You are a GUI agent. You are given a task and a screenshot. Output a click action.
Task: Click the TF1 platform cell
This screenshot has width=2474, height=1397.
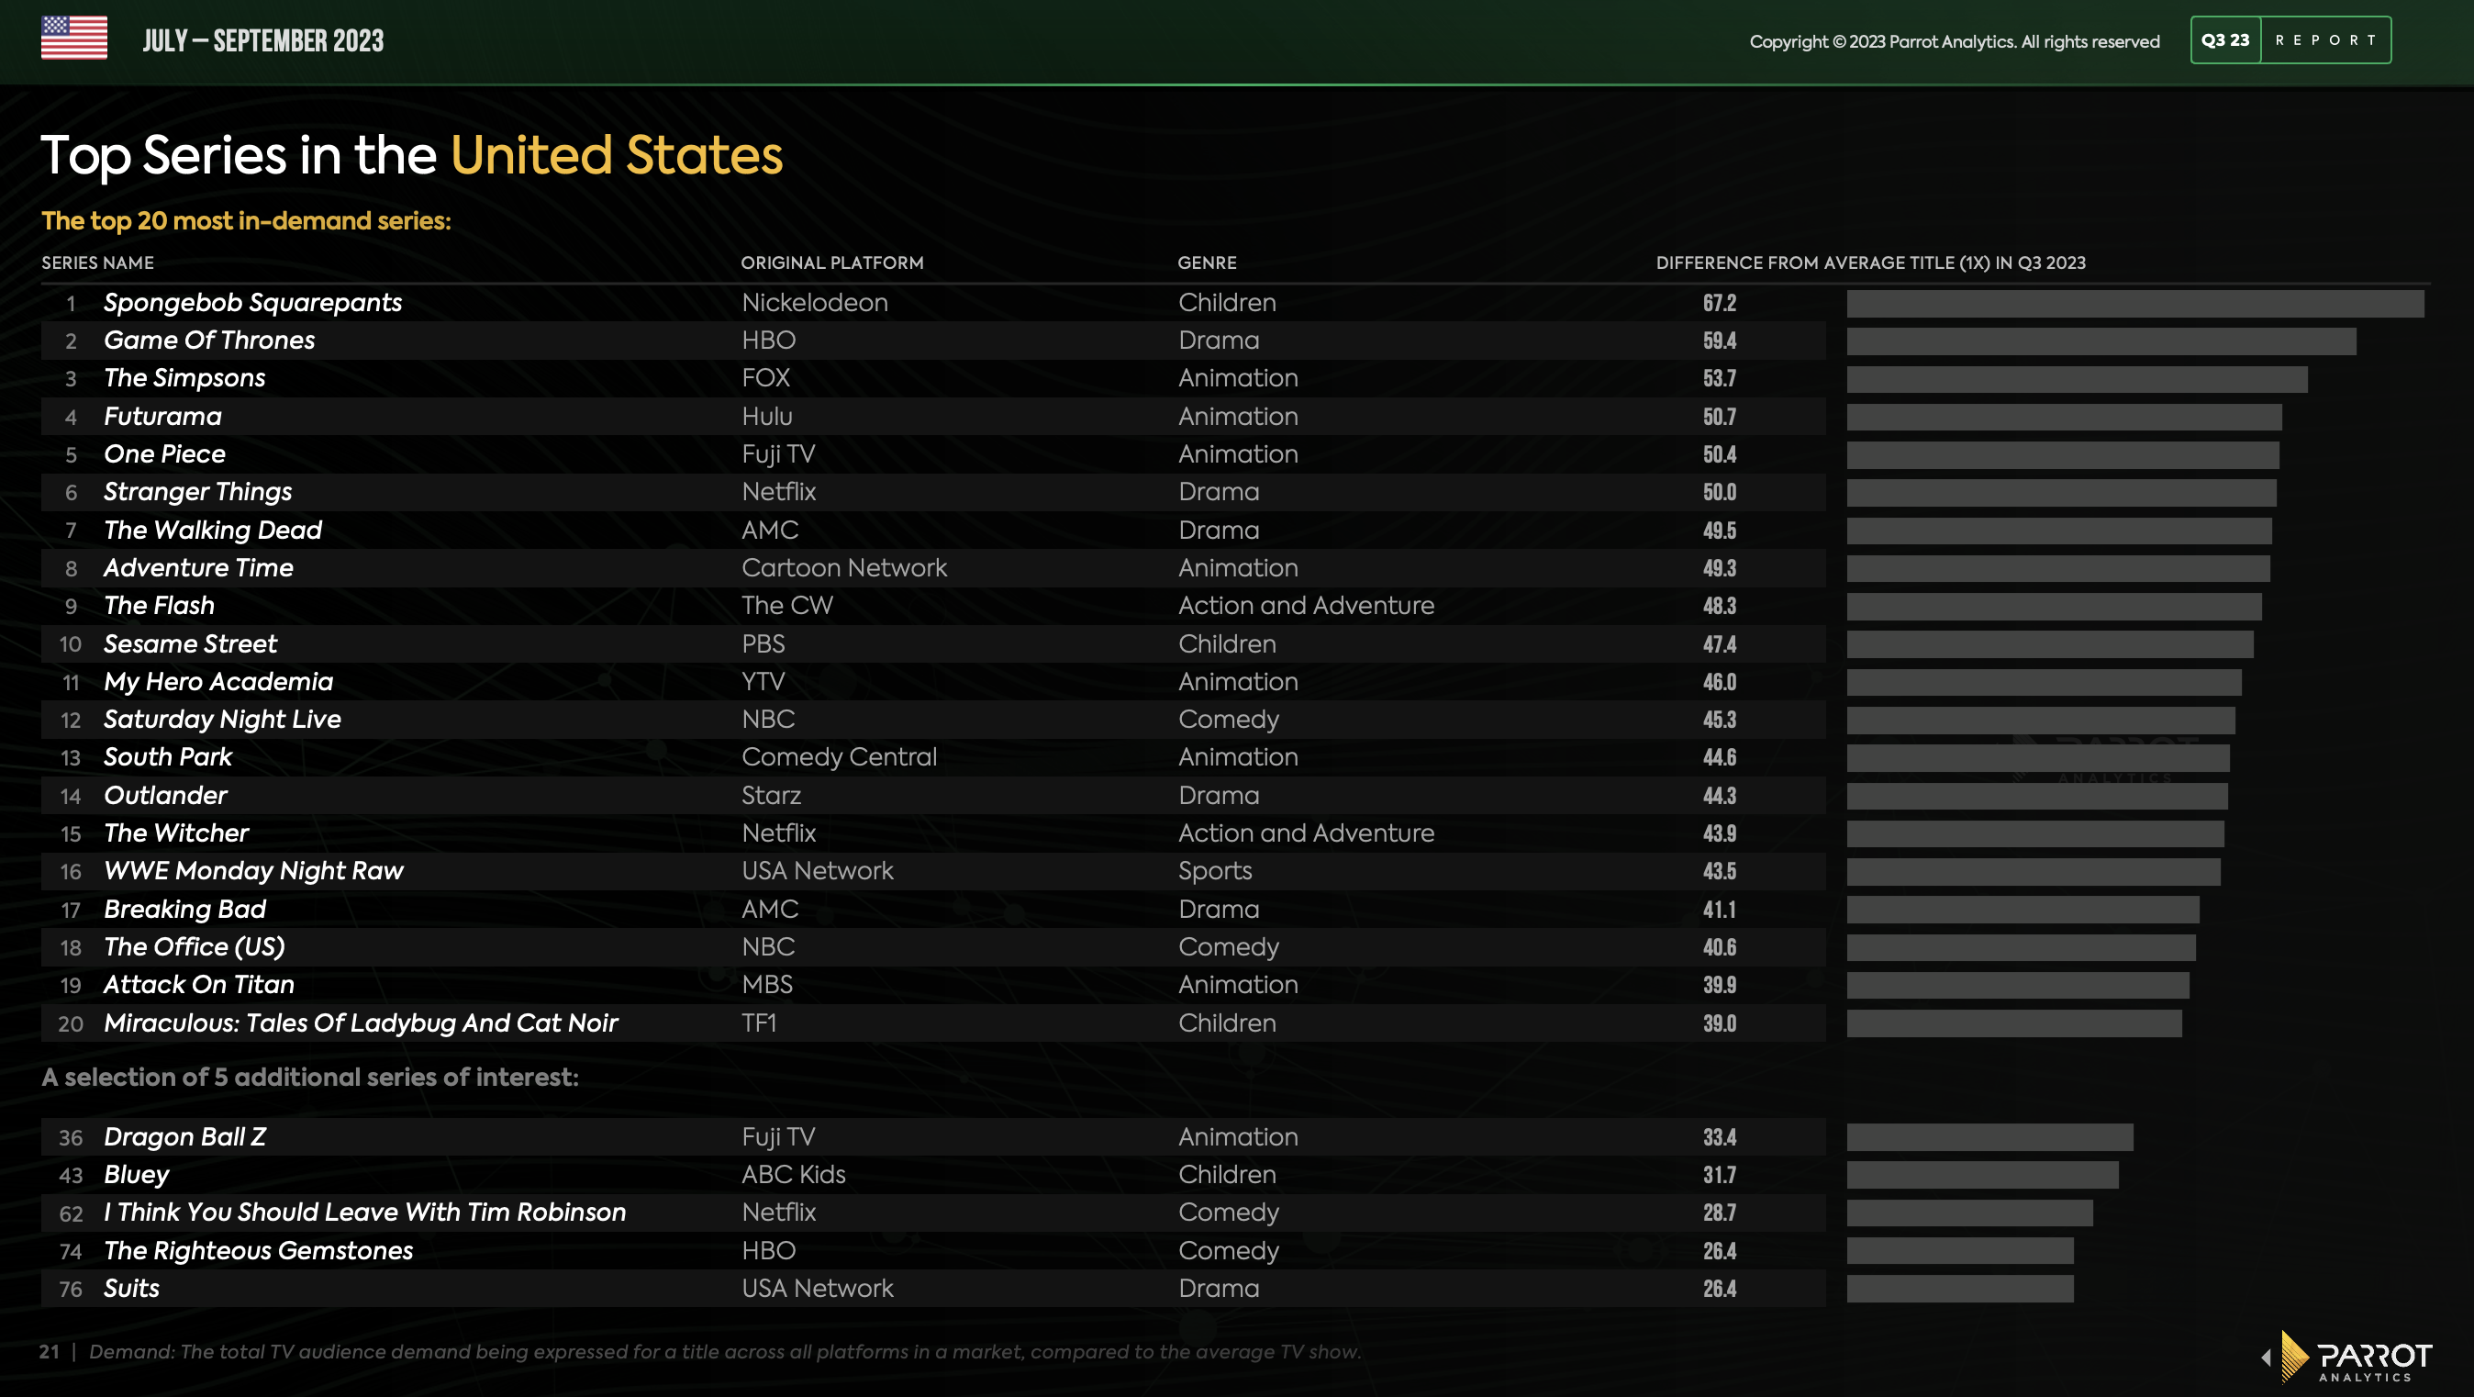pos(759,1023)
